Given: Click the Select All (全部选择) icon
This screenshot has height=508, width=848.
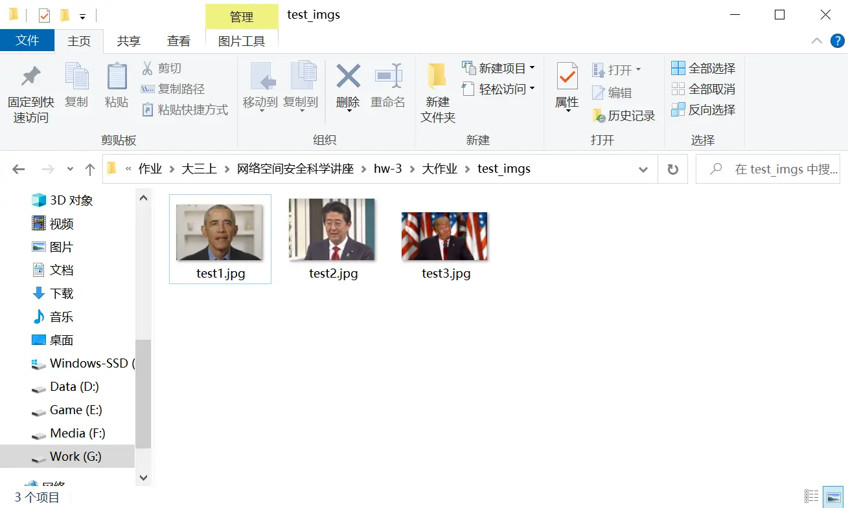Looking at the screenshot, I should coord(678,68).
